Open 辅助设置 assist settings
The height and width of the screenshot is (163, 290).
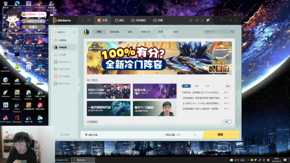tap(91, 135)
